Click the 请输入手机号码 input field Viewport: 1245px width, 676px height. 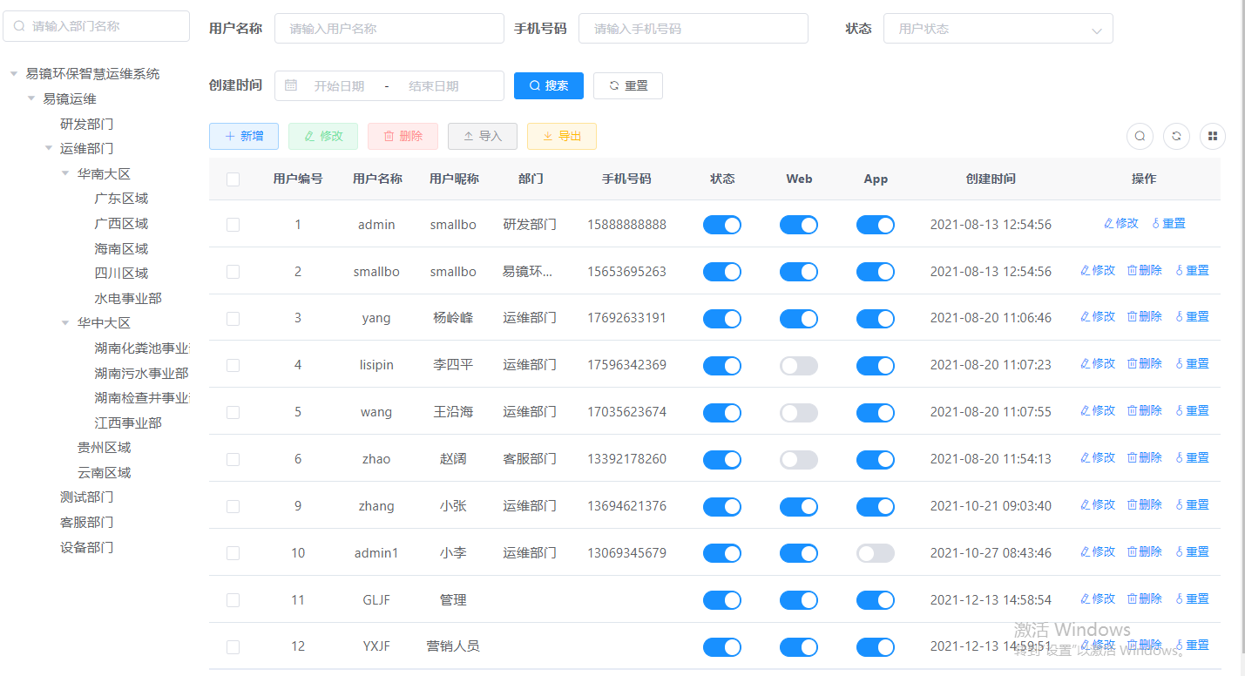tap(693, 29)
